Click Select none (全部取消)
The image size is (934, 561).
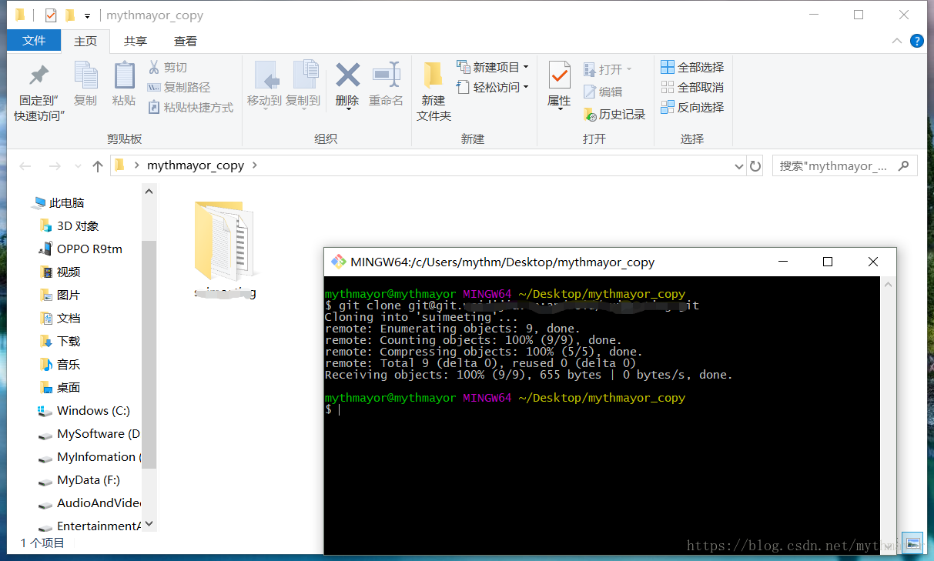pyautogui.click(x=692, y=88)
